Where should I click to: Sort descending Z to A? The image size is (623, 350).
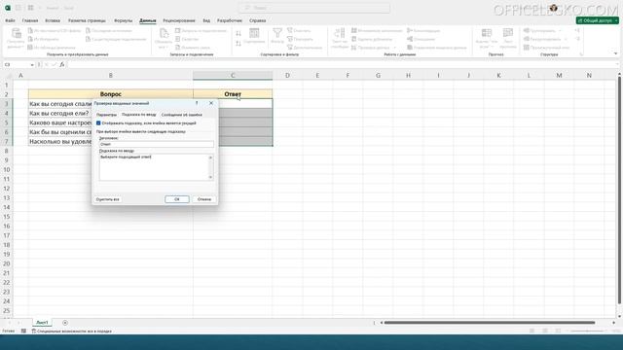click(238, 43)
